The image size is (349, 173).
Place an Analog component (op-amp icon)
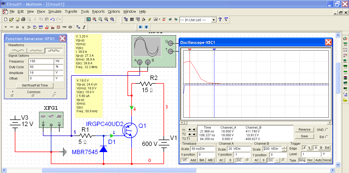(x=29, y=27)
